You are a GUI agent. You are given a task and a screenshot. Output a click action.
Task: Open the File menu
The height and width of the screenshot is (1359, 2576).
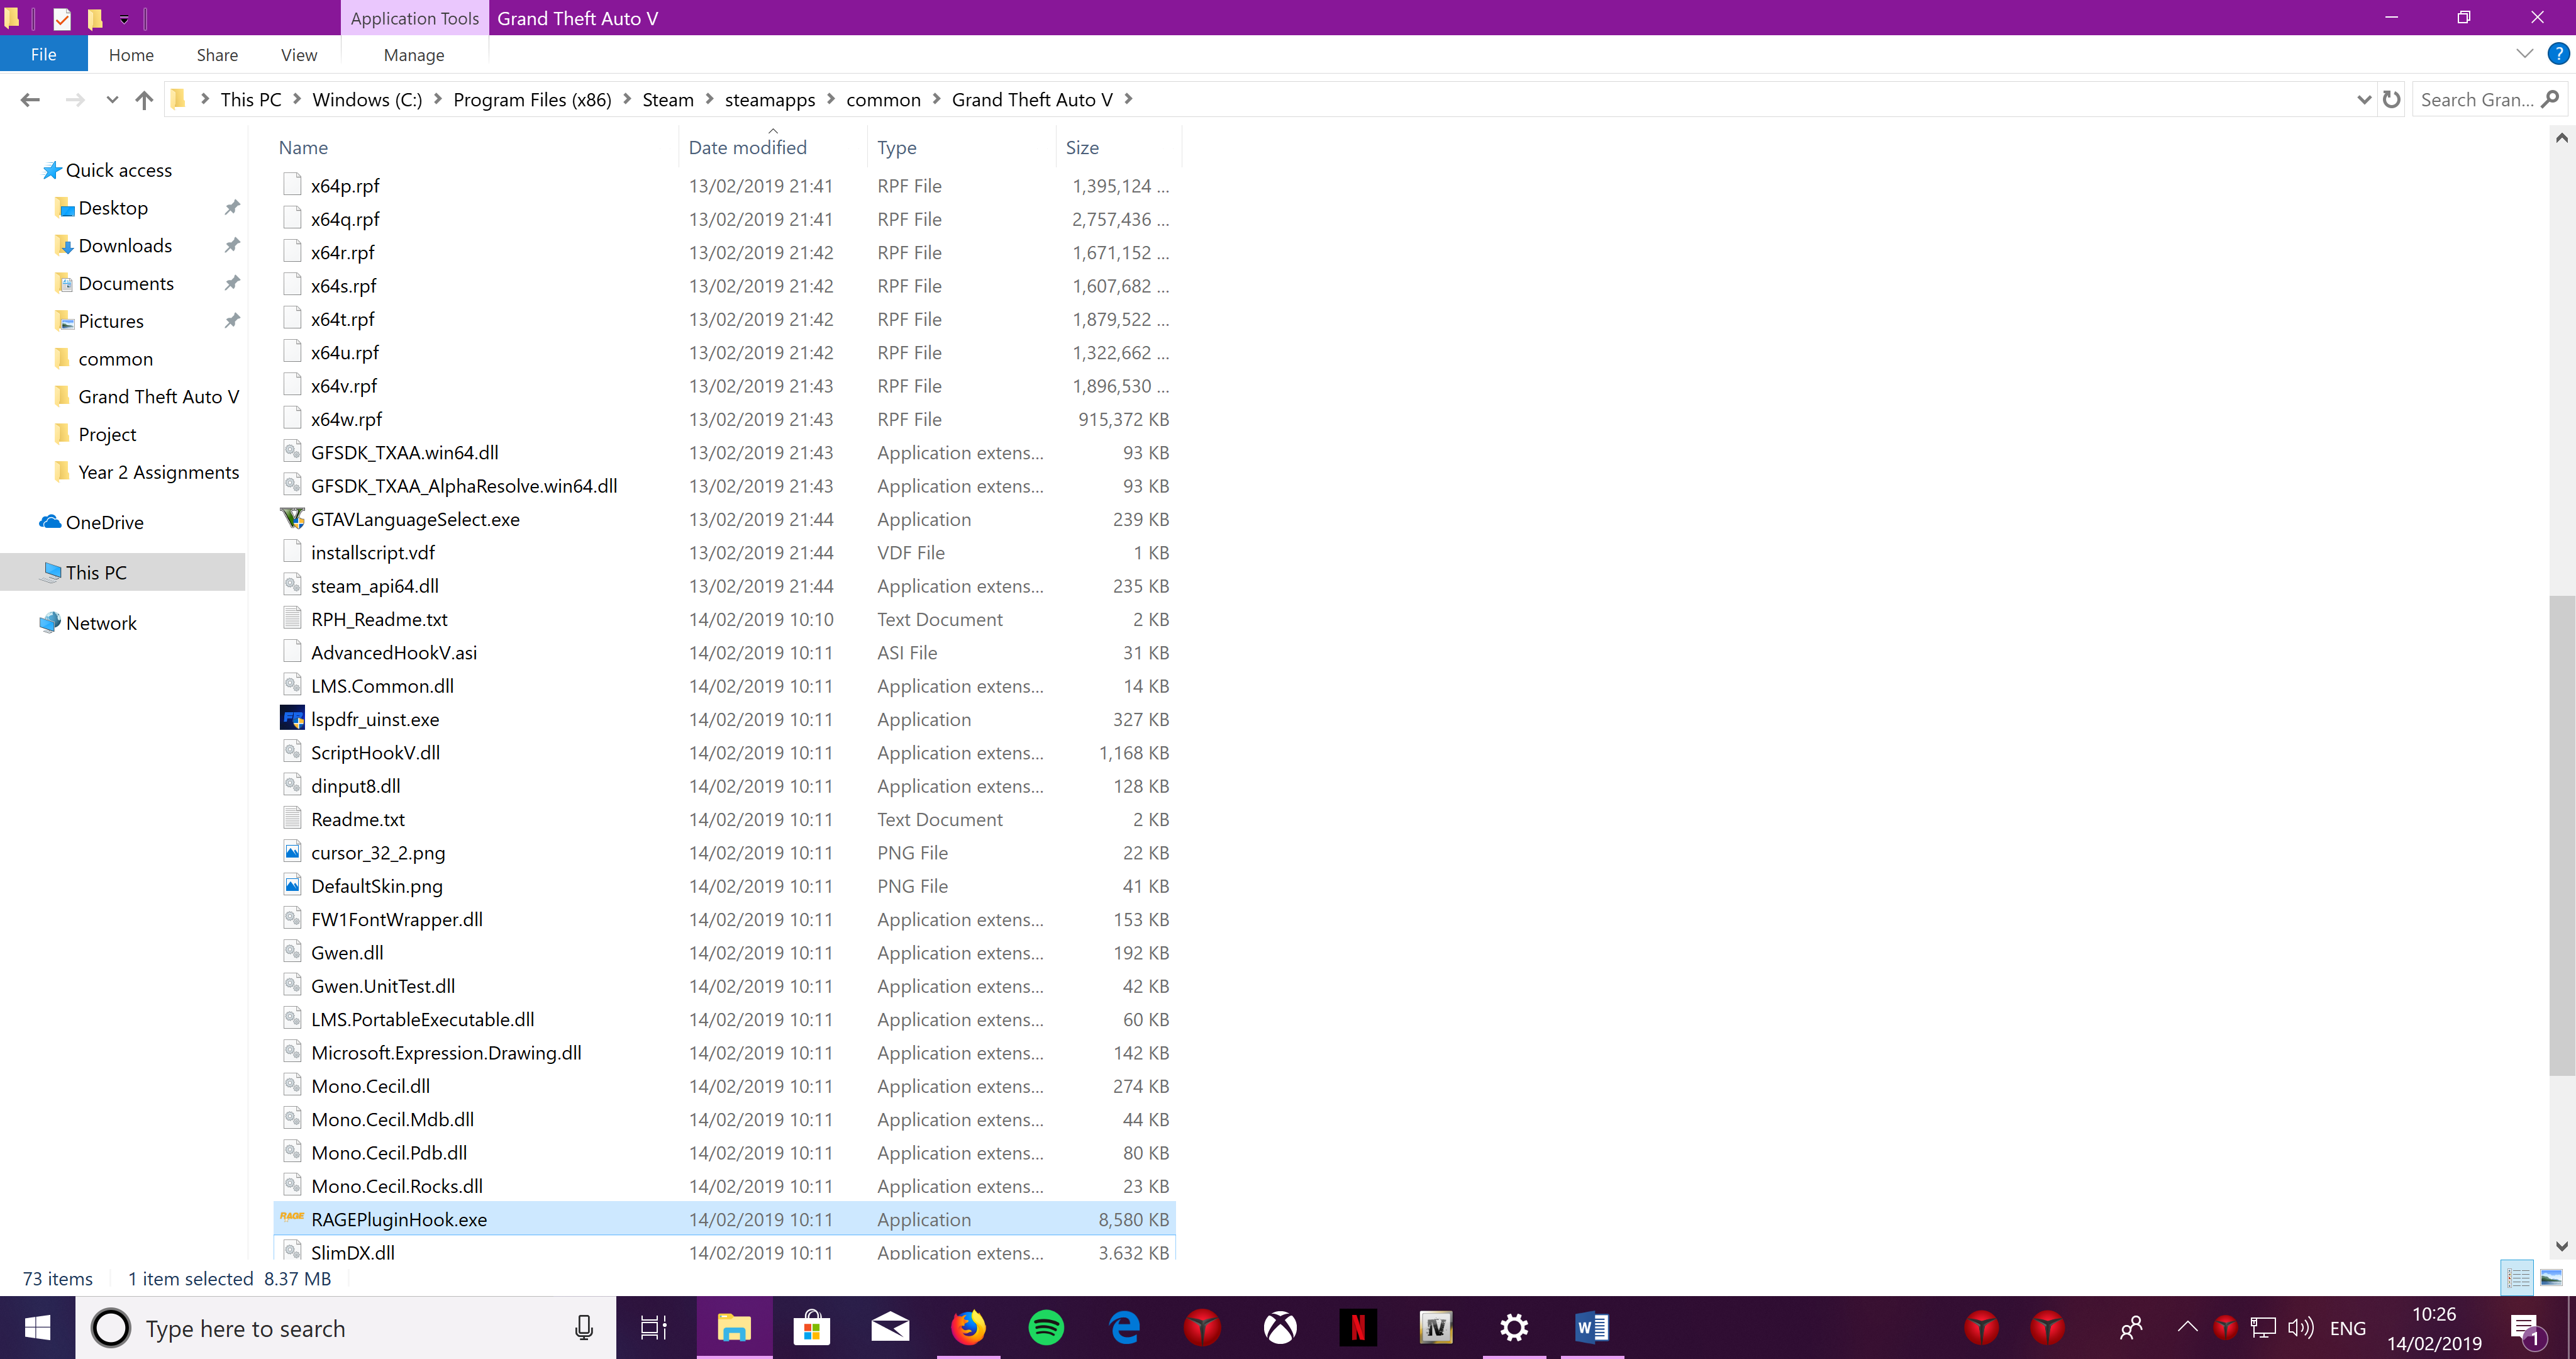43,55
